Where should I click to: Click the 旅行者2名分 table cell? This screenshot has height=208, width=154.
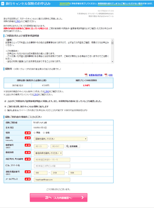[18, 86]
